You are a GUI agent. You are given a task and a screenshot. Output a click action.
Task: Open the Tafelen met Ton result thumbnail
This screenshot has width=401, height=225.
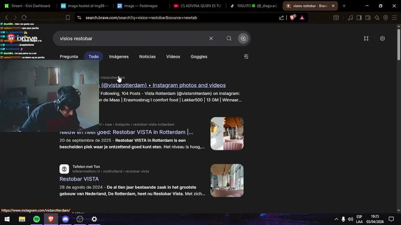[227, 180]
